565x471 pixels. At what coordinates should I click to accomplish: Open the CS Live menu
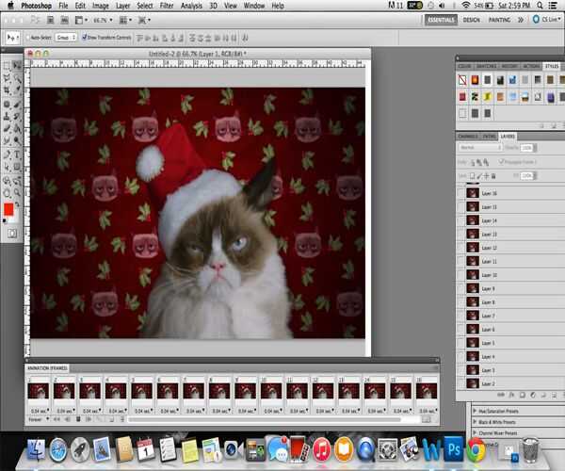(x=546, y=20)
